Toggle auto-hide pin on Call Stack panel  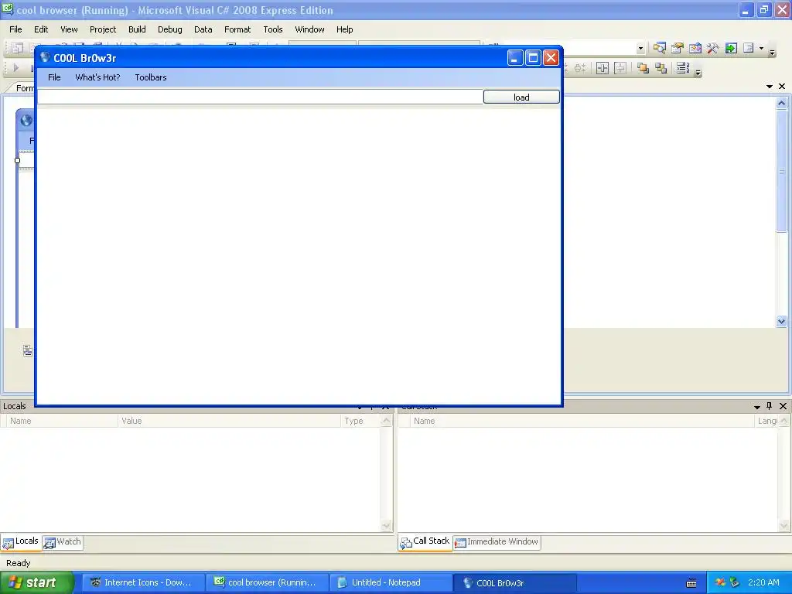770,406
